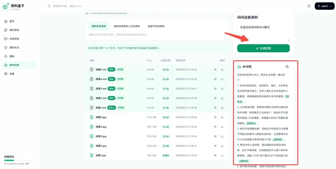Click the 资料10 badge on 场景1.md
The width and height of the screenshot is (336, 169).
(112, 108)
